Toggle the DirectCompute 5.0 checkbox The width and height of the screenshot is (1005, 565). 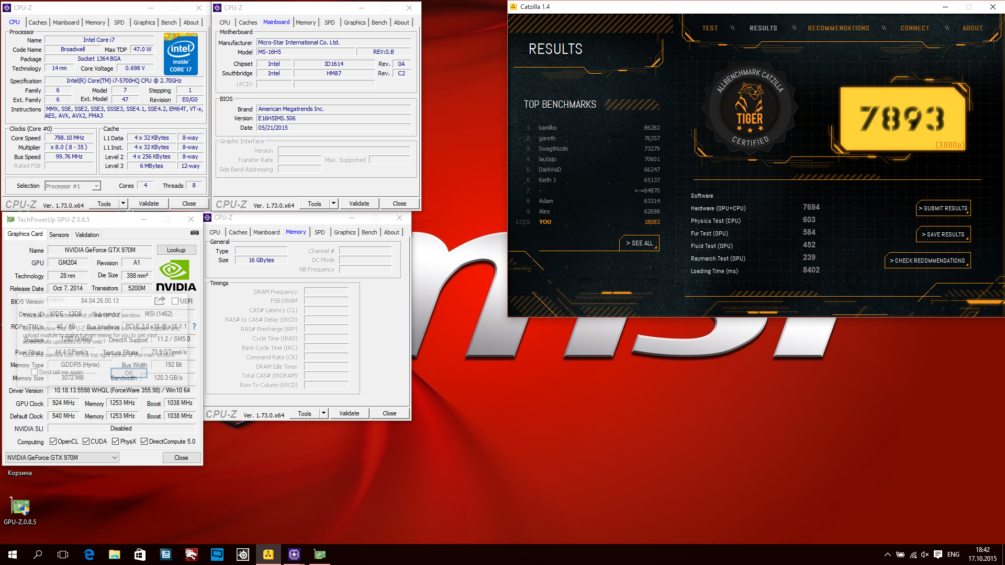(144, 442)
